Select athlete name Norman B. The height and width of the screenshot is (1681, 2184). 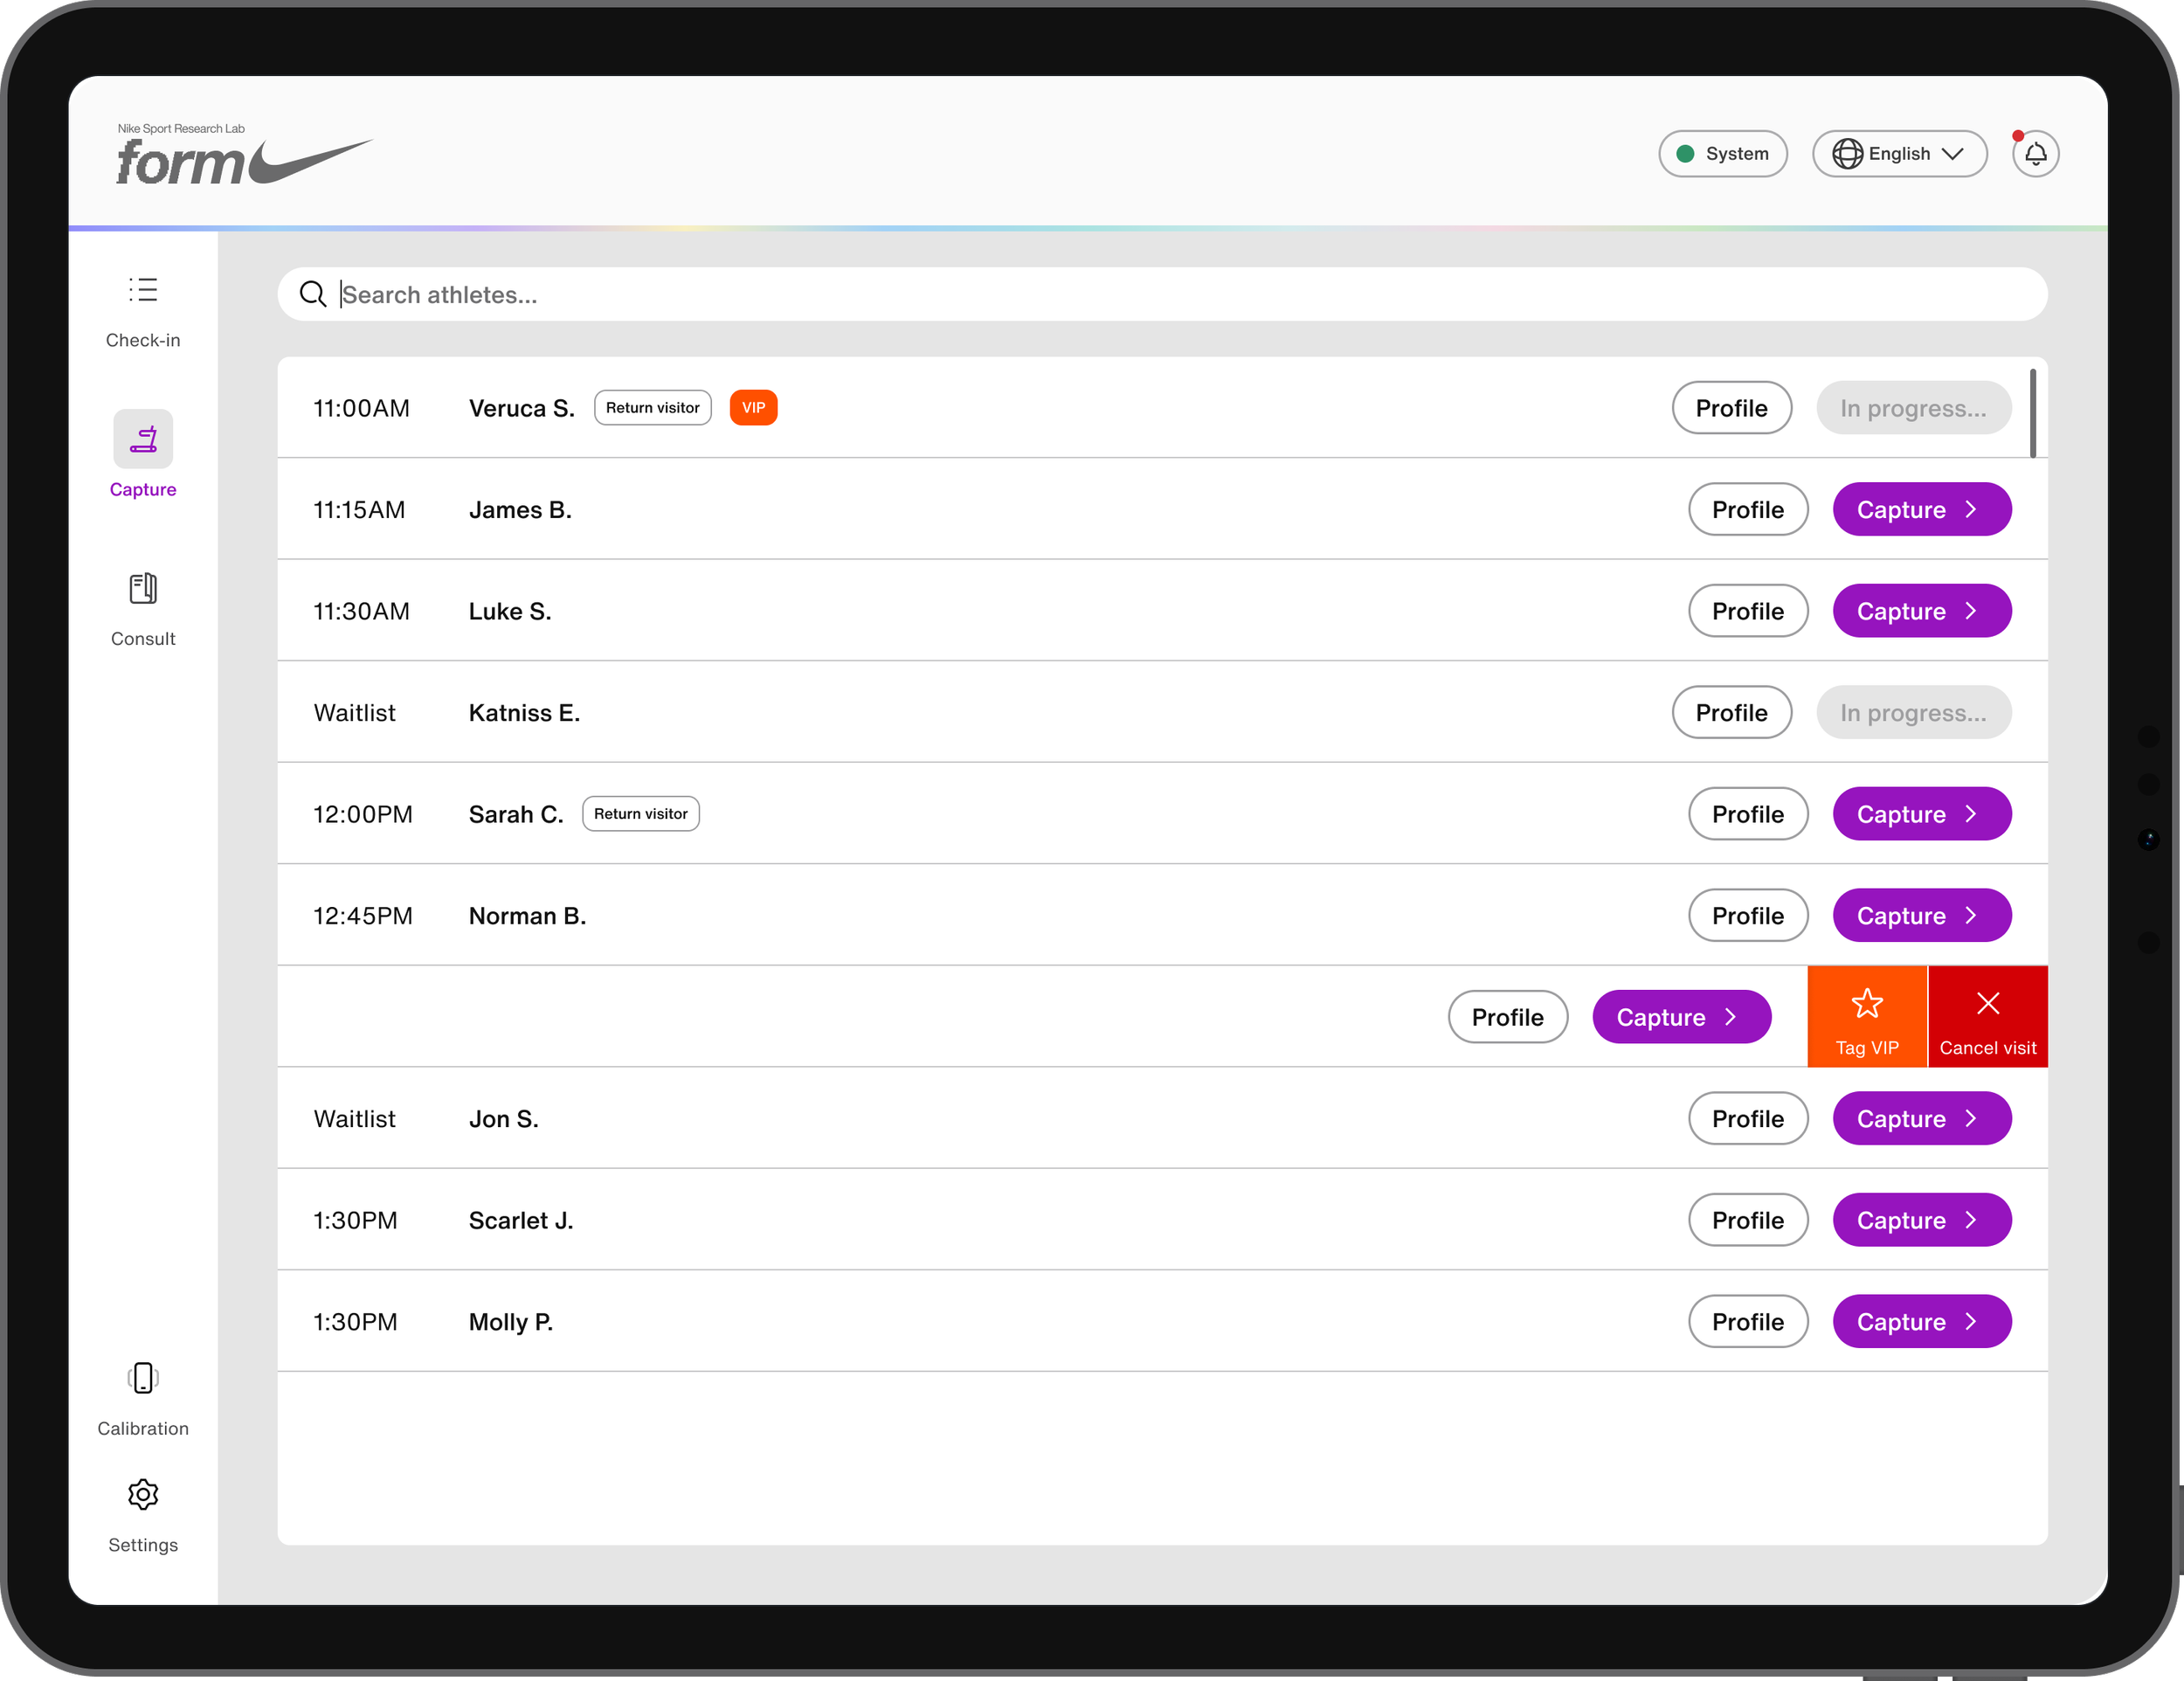(x=527, y=916)
